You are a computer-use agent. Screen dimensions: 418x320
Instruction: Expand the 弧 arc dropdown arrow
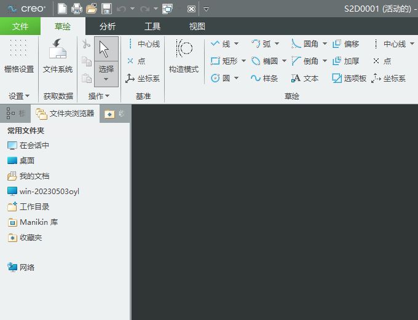277,44
